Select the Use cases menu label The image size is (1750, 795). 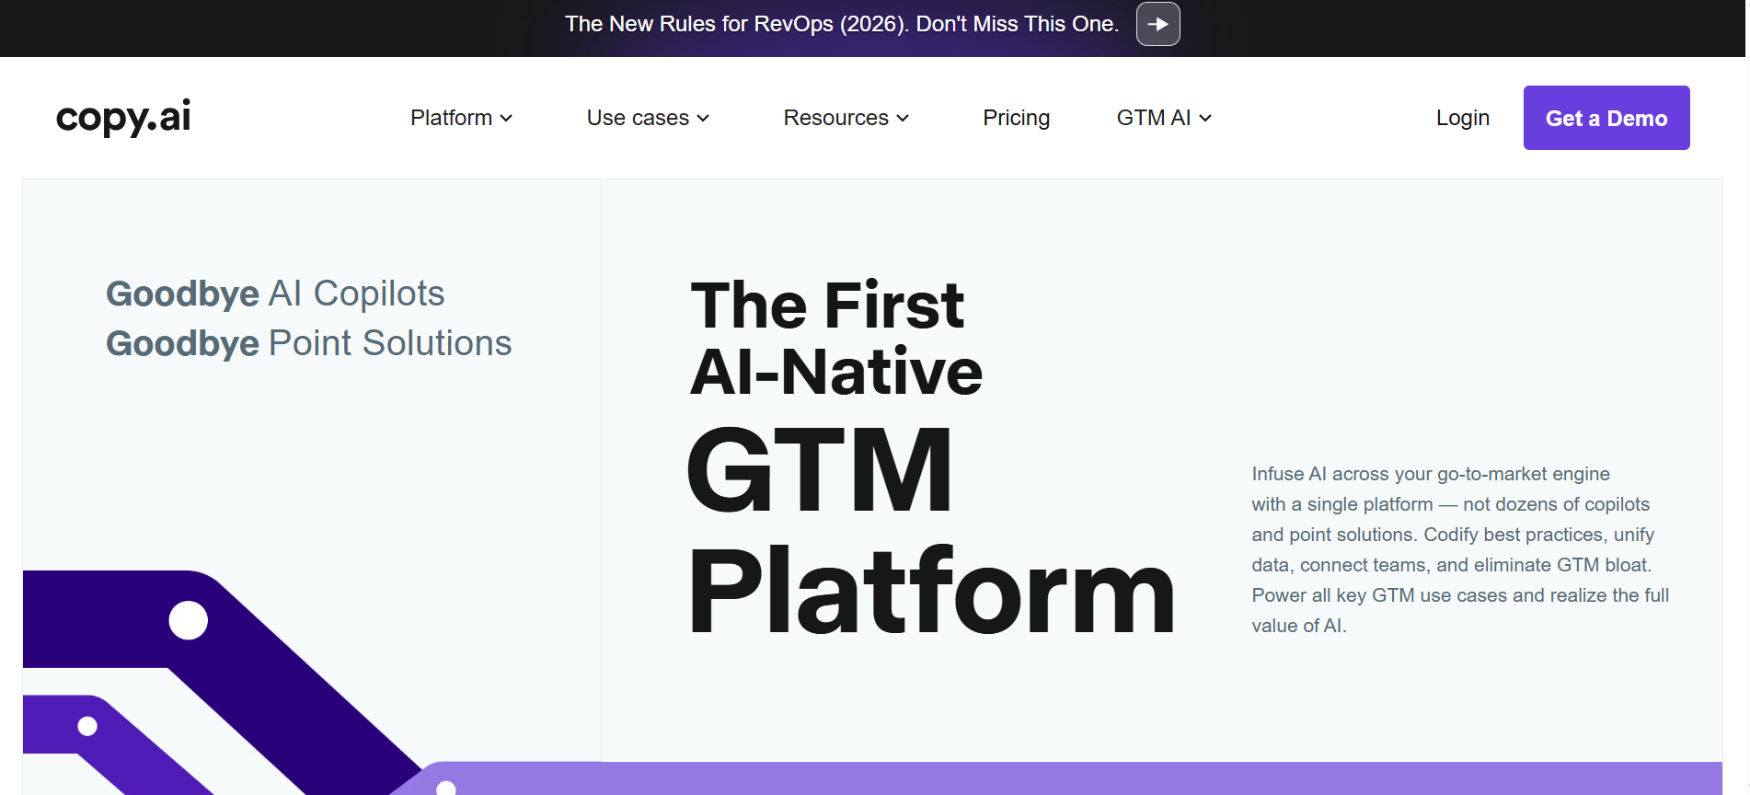638,118
